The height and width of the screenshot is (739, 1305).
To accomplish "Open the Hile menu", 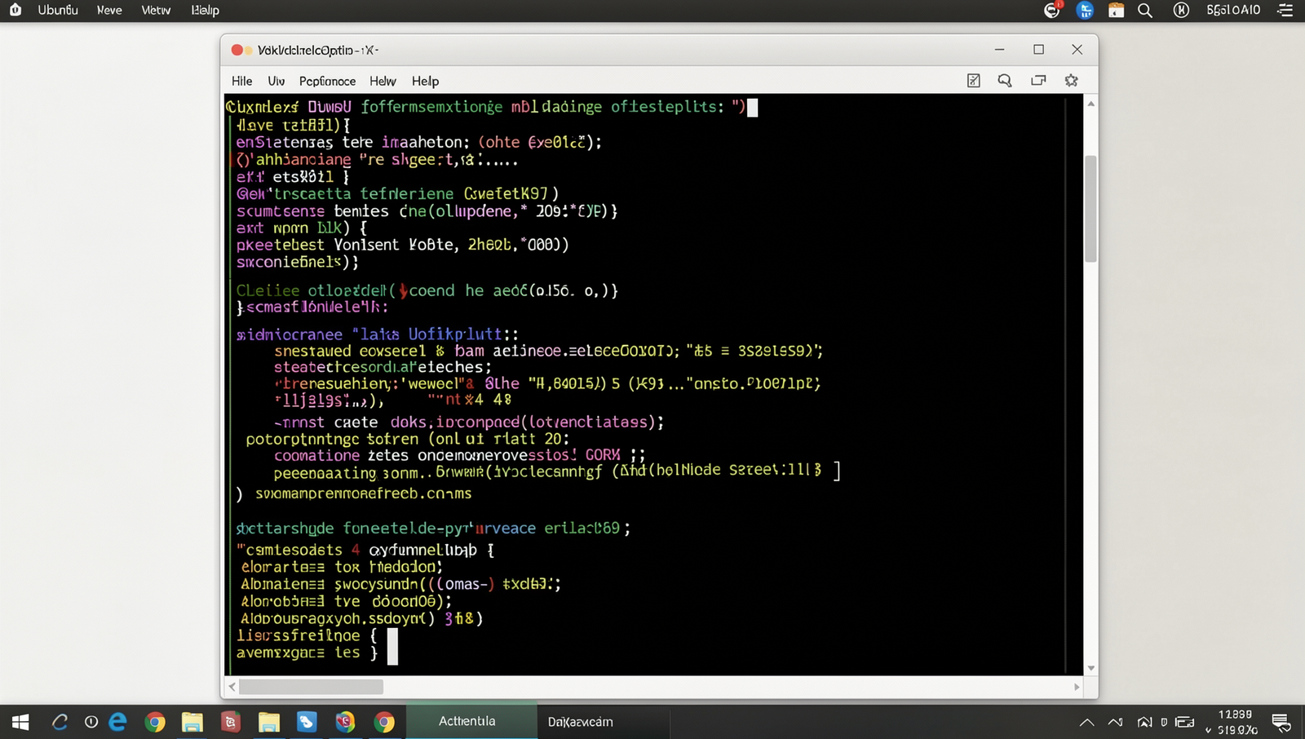I will tap(241, 81).
